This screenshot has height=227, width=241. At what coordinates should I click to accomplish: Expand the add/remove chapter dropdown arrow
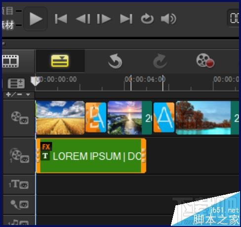click(28, 95)
